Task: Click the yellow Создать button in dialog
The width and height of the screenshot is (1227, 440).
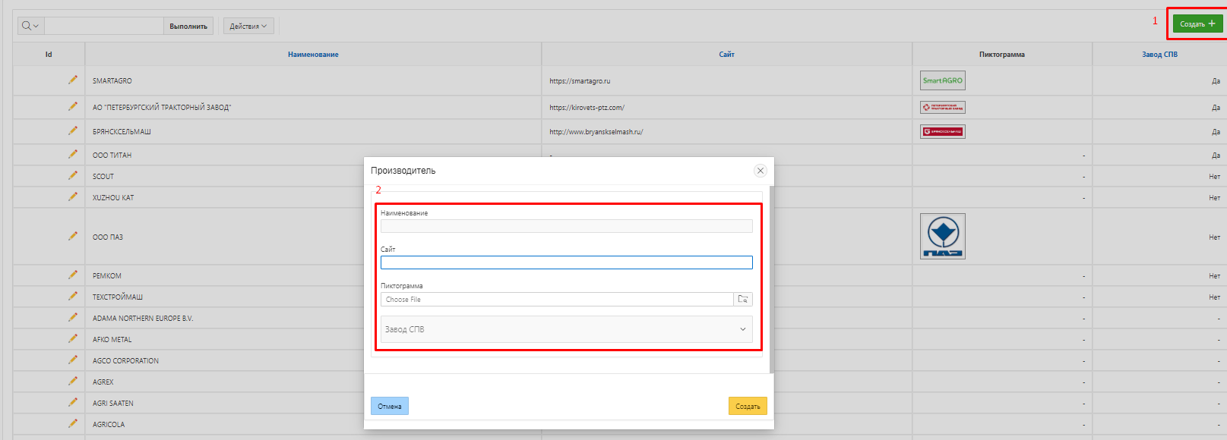Action: (748, 407)
